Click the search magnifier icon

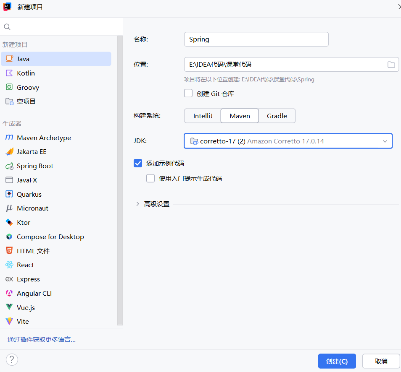(7, 27)
